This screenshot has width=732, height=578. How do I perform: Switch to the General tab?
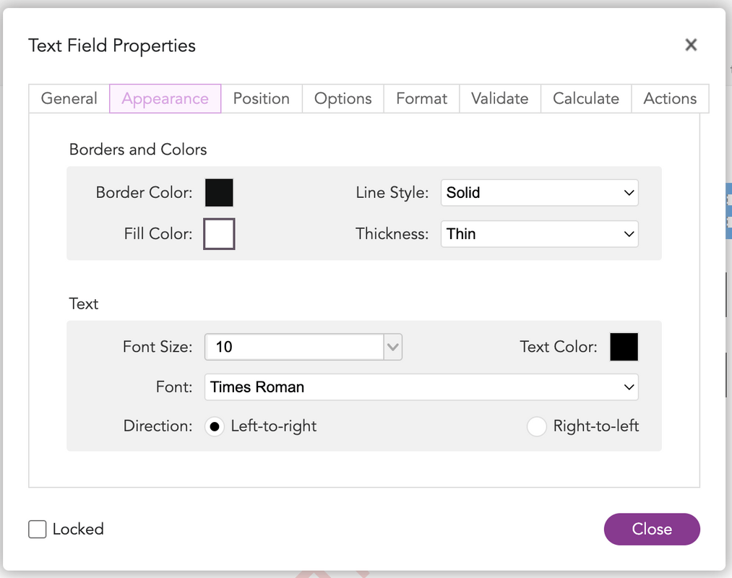point(69,98)
